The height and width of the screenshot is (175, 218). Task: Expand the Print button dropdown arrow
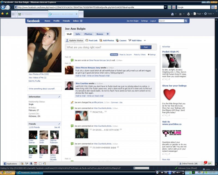click(x=192, y=14)
